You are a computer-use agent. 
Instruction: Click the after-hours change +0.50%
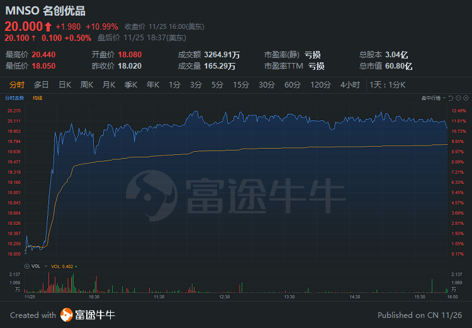(77, 38)
